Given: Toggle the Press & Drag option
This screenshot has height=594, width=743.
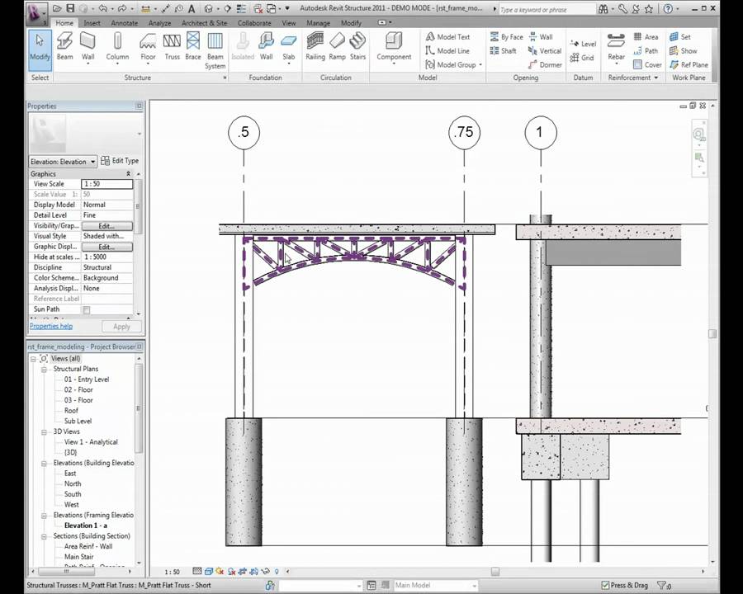Looking at the screenshot, I should coord(603,584).
